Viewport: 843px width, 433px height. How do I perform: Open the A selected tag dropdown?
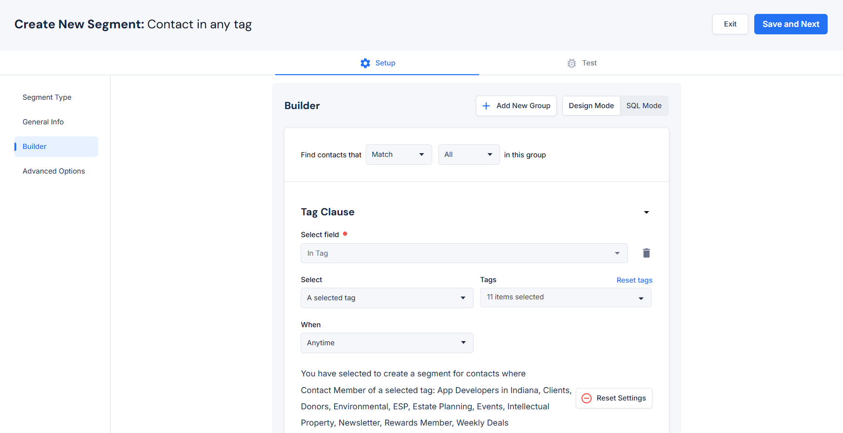click(x=387, y=298)
